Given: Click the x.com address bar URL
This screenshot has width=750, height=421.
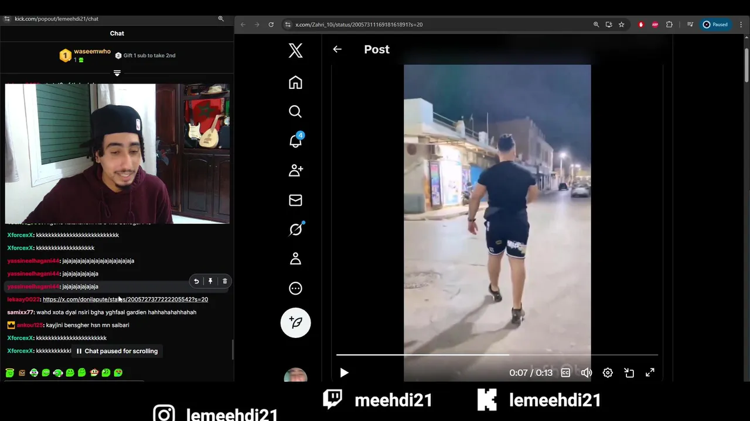Looking at the screenshot, I should (x=359, y=25).
